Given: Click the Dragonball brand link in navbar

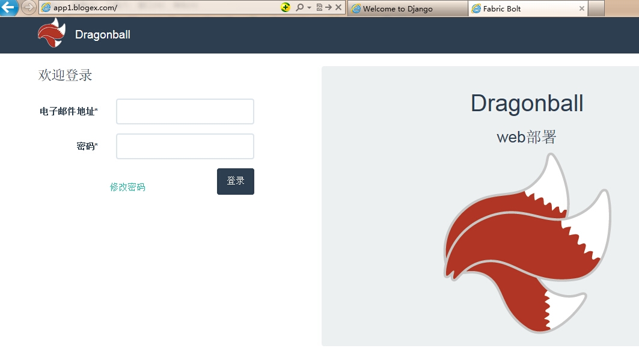Looking at the screenshot, I should click(103, 35).
